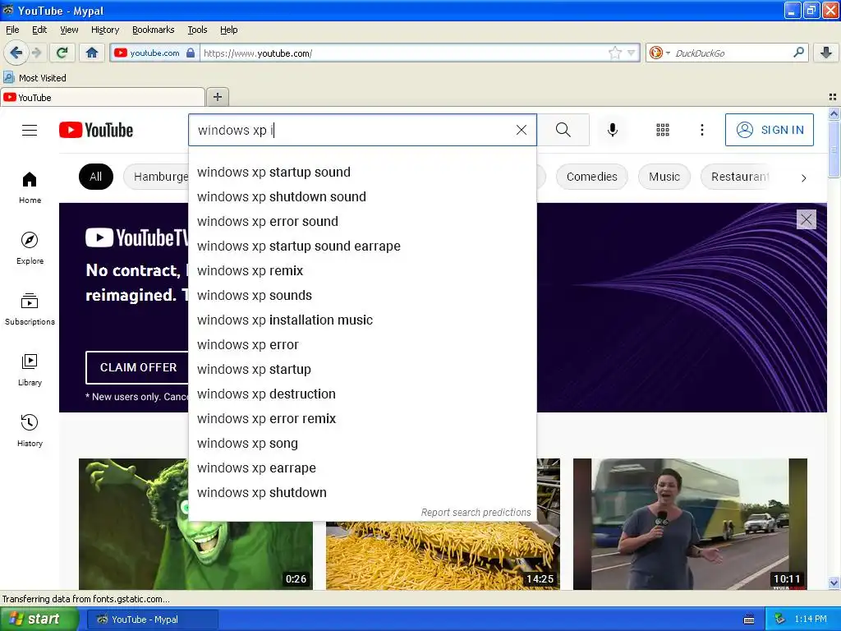Open the YouTube settings three-dot menu
This screenshot has height=631, width=841.
[x=701, y=130]
